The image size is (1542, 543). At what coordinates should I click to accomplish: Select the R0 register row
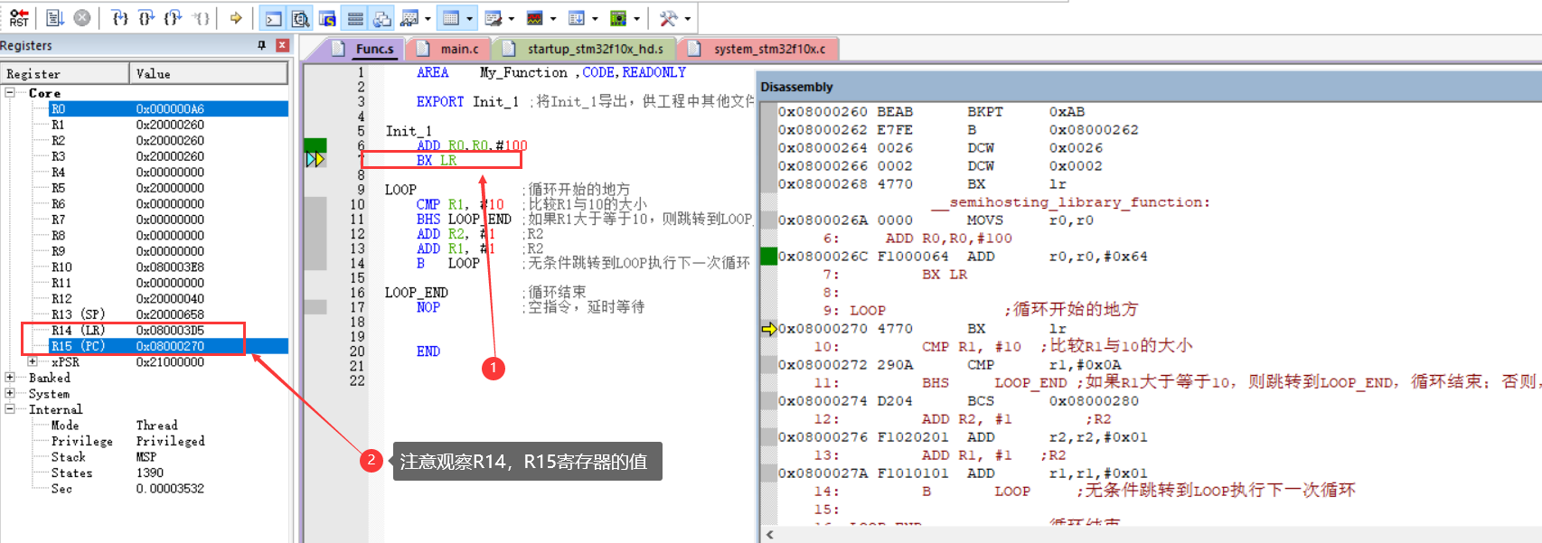click(168, 109)
